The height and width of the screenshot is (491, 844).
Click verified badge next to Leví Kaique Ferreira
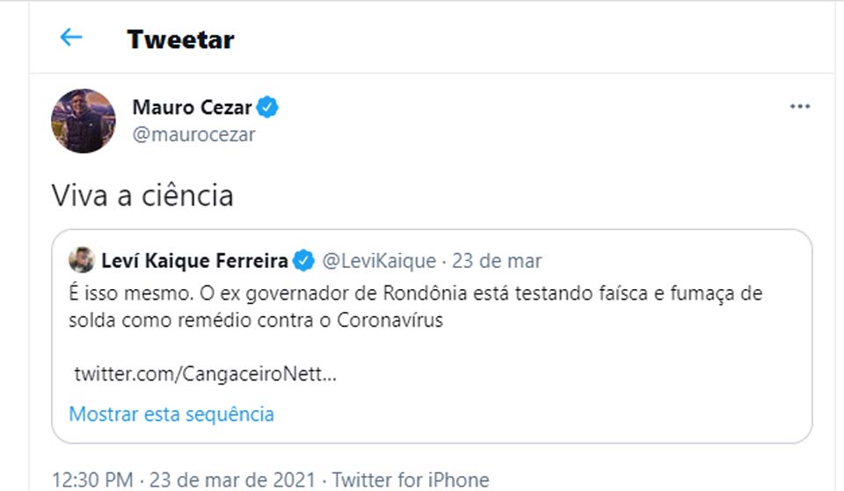(x=304, y=261)
